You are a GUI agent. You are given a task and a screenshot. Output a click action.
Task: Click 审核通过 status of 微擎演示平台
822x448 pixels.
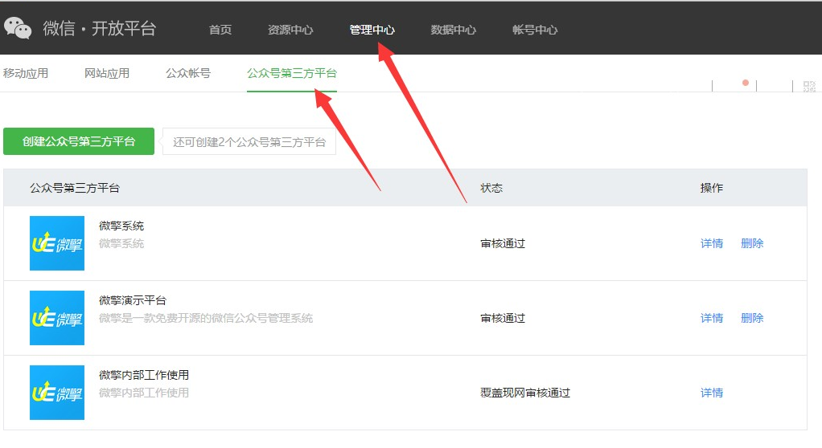[x=503, y=318]
